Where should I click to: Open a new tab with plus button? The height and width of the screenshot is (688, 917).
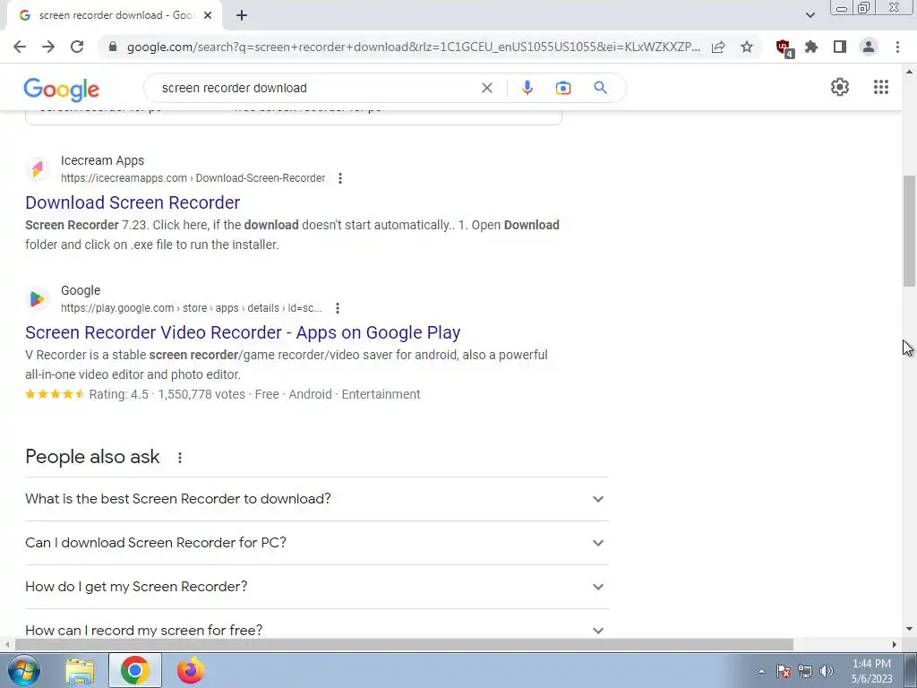click(x=242, y=15)
